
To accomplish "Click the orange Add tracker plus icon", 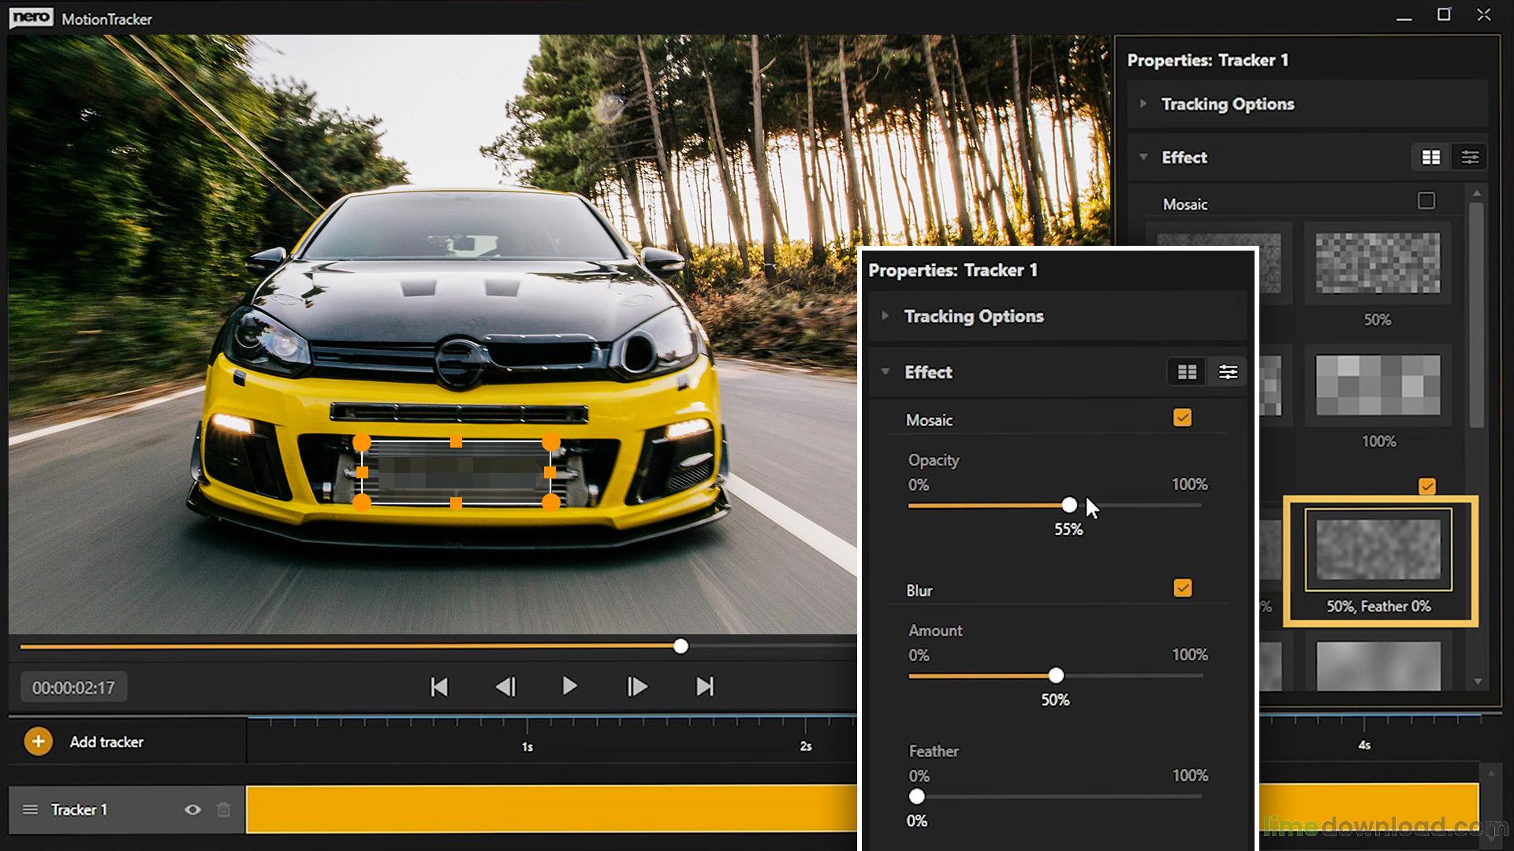I will coord(38,741).
